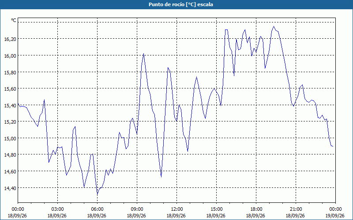Select the 15,20 y-axis label

[x=10, y=122]
